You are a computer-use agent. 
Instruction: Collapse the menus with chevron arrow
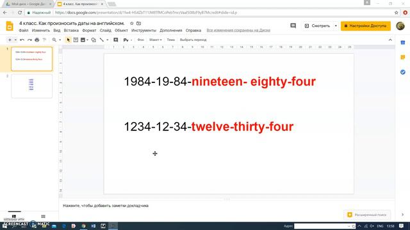(390, 40)
